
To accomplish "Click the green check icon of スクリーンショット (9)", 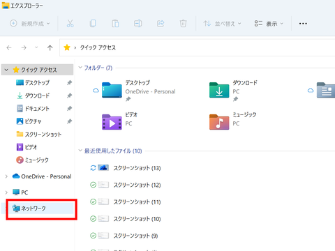I will click(x=93, y=236).
